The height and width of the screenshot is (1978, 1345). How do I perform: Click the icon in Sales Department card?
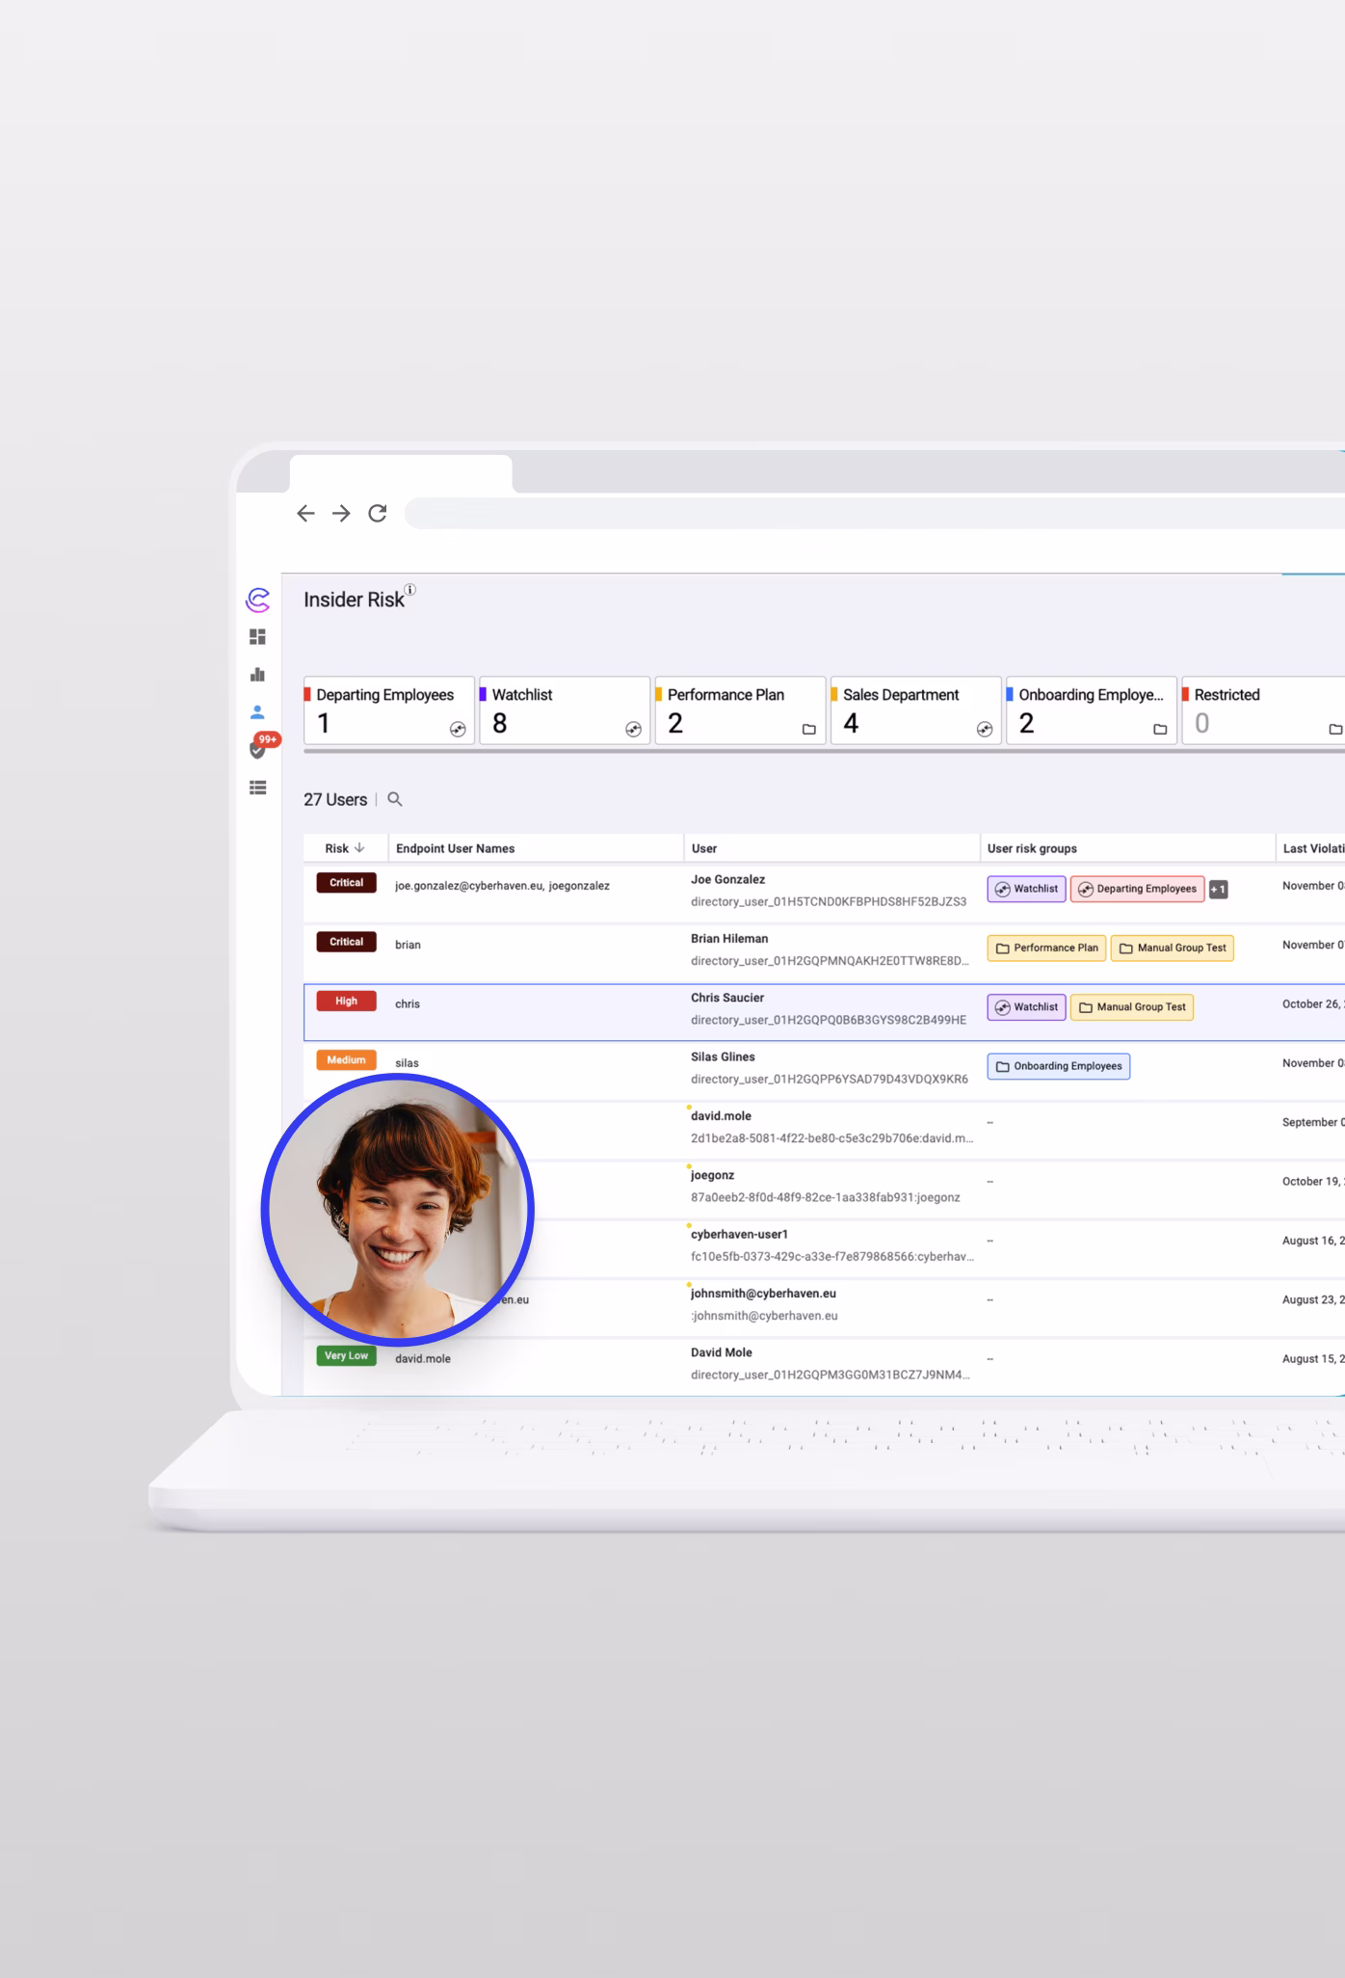[x=985, y=730]
